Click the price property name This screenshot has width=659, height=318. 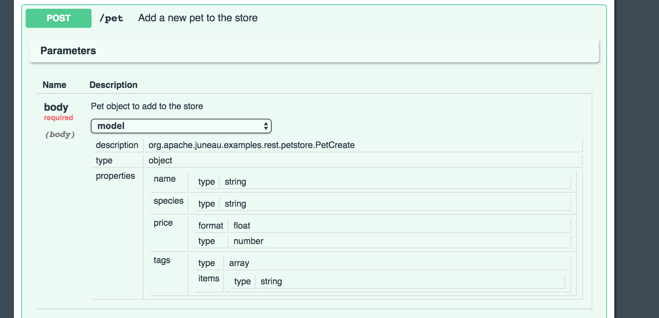tap(163, 223)
